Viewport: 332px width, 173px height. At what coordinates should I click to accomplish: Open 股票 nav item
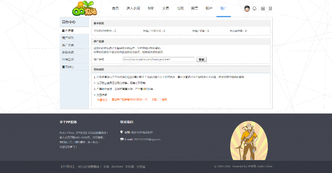(195, 8)
